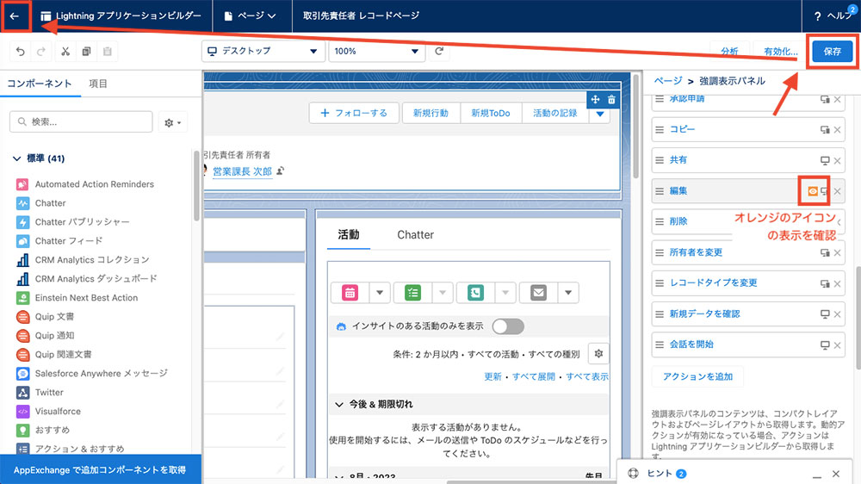Collapse the 標準 (41) component section
The width and height of the screenshot is (861, 484).
click(x=17, y=158)
